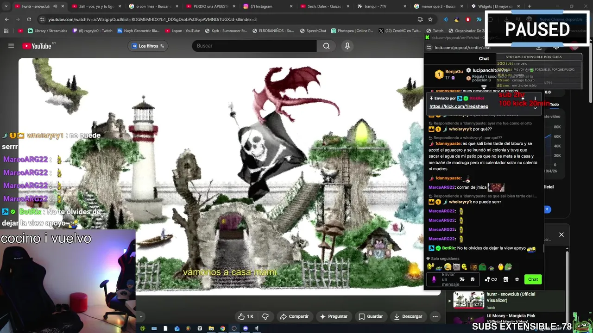Open the ZeroMC en Twit... bookmark
This screenshot has height=333, width=593.
(x=400, y=31)
